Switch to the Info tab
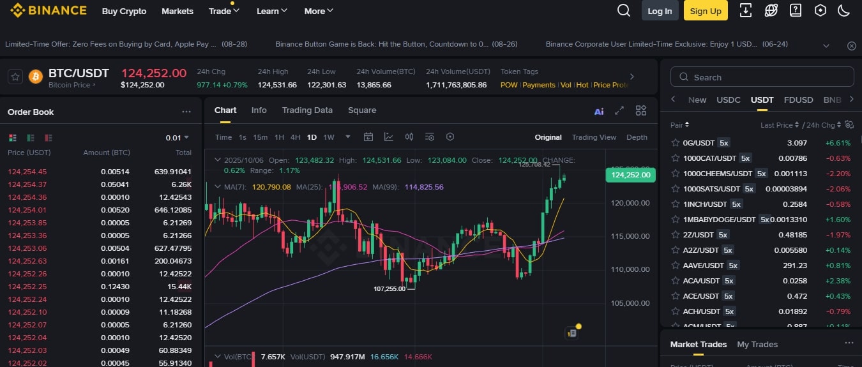Viewport: 862px width, 367px height. pyautogui.click(x=259, y=110)
